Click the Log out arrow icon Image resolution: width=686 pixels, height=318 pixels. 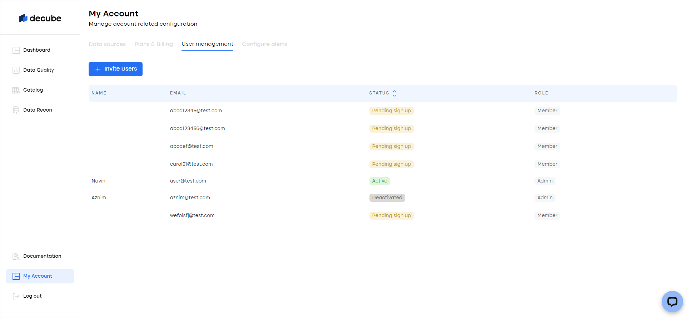pos(16,296)
